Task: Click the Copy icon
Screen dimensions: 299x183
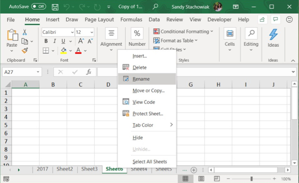Action: (25, 41)
